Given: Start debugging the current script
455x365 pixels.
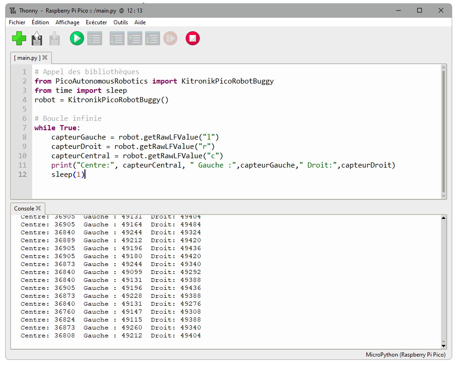Looking at the screenshot, I should [95, 38].
